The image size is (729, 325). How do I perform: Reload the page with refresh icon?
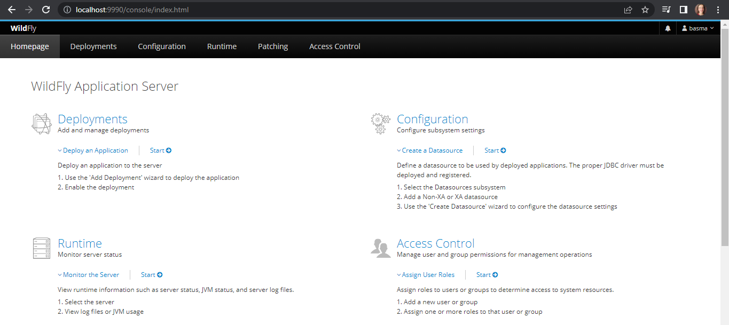[46, 10]
